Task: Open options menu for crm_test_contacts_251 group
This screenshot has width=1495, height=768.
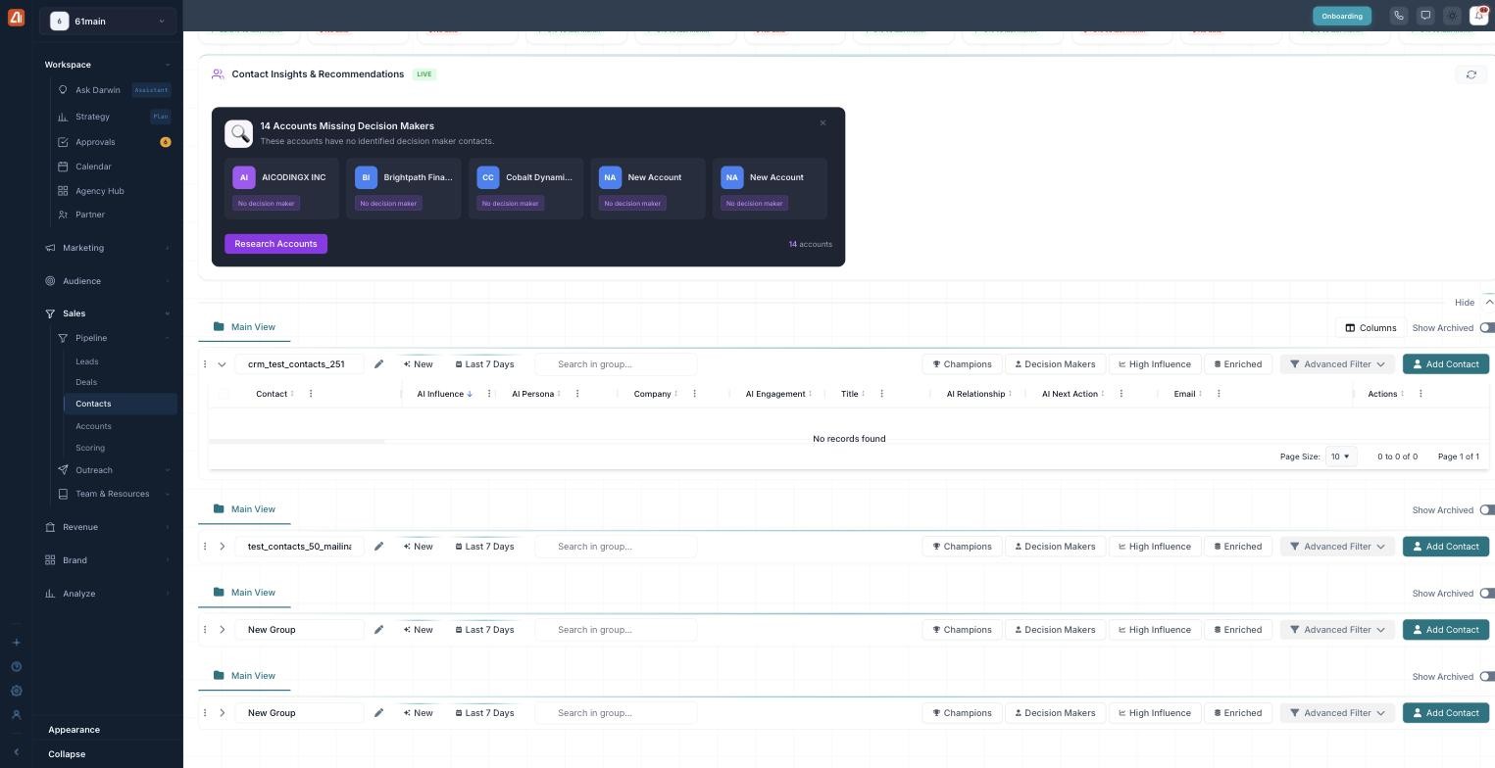Action: coord(205,364)
